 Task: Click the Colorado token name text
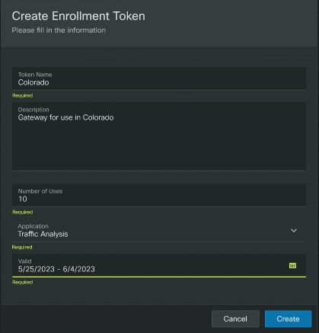[33, 82]
